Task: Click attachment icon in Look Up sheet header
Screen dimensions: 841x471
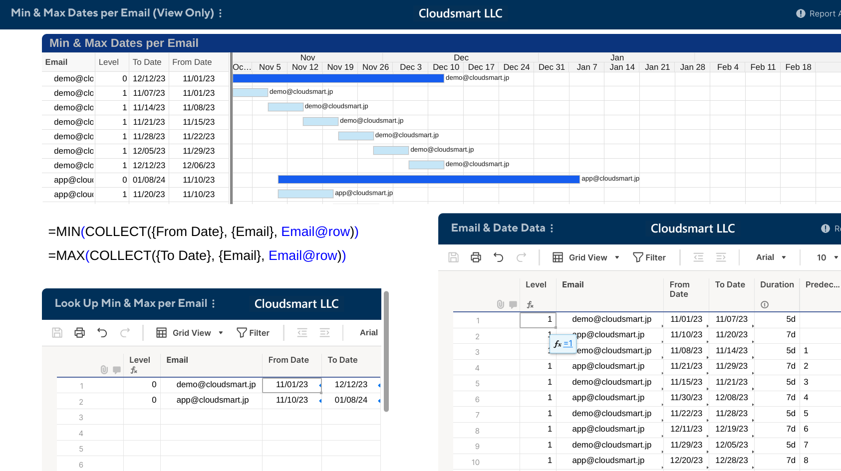Action: [x=104, y=370]
